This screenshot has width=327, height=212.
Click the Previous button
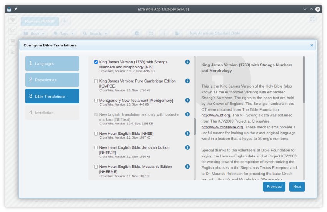tap(274, 187)
